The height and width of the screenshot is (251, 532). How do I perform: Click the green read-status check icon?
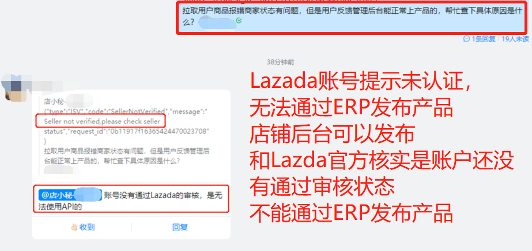point(239,21)
